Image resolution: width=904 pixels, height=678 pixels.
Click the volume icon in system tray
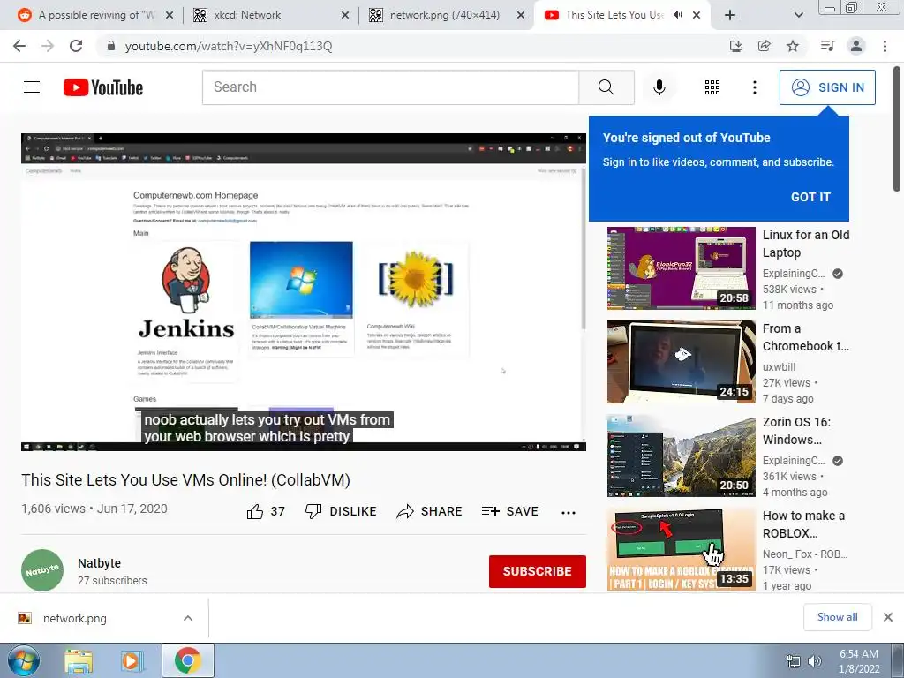815,662
